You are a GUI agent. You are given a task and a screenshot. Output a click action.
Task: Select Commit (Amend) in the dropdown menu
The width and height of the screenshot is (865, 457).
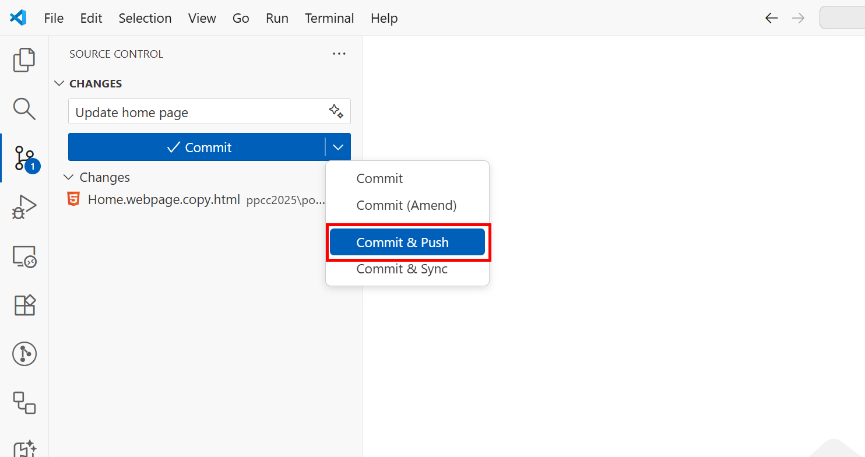tap(406, 205)
